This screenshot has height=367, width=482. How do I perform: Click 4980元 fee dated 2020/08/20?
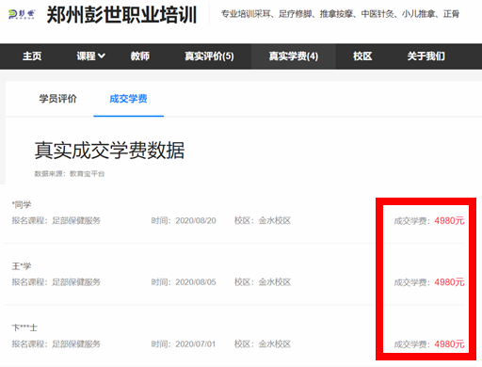(449, 221)
